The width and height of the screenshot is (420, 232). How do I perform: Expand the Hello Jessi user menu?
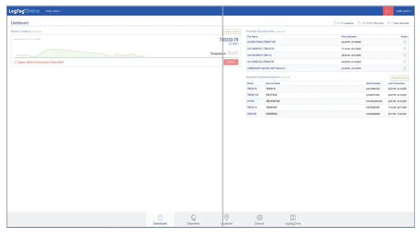click(403, 11)
